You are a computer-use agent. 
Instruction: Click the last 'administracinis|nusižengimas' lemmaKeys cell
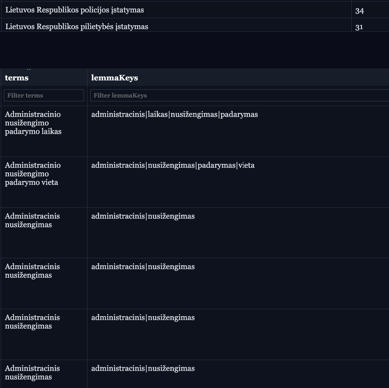tap(143, 369)
